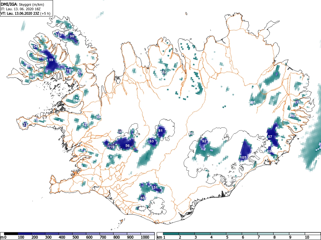
Task: Click the legend tick label 100
Action: 21,237
